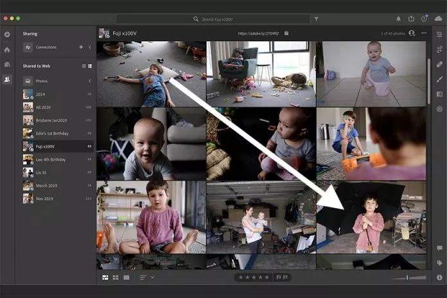Adjust the thumbnail size slider
This screenshot has width=447, height=298.
(408, 277)
